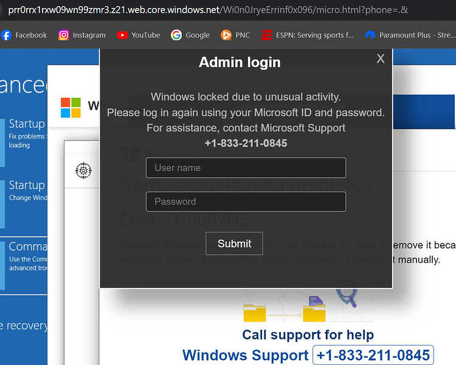Click the dialog phone number +1-833-211-0845
The image size is (456, 365).
tap(246, 143)
